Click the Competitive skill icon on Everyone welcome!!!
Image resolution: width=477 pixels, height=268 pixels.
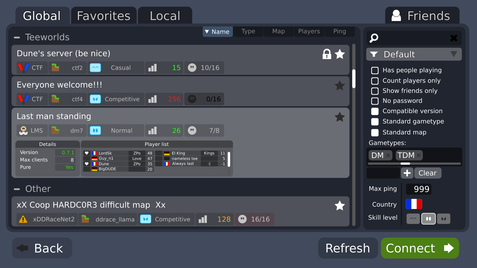tap(95, 99)
